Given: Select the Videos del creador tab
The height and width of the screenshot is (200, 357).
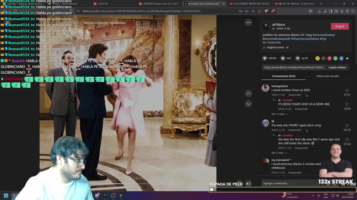Looking at the screenshot, I should point(327,76).
